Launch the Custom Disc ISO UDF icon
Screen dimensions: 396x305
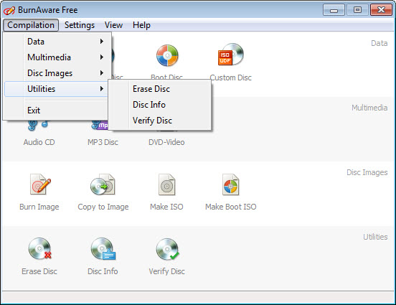[230, 55]
